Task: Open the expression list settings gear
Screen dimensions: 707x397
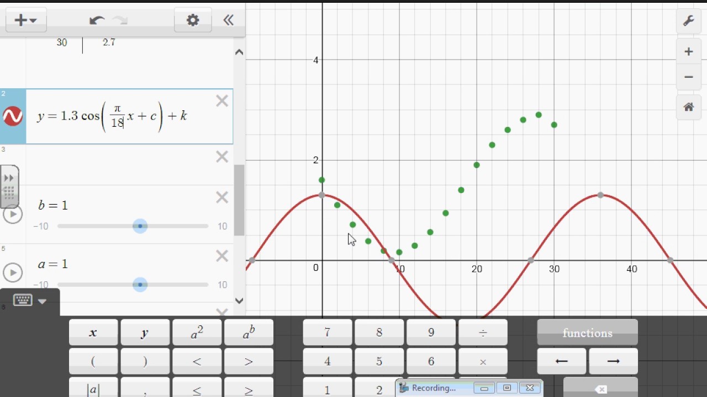Action: (193, 20)
